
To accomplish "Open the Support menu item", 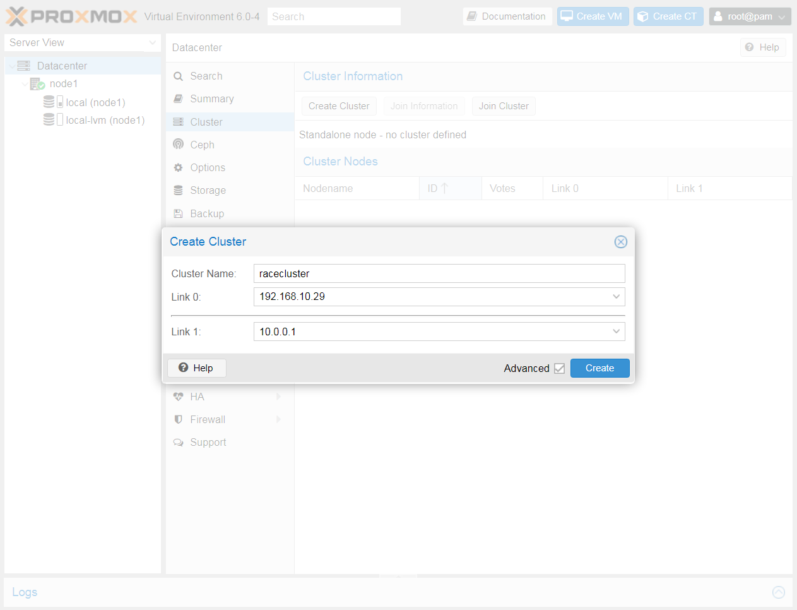I will 230,442.
